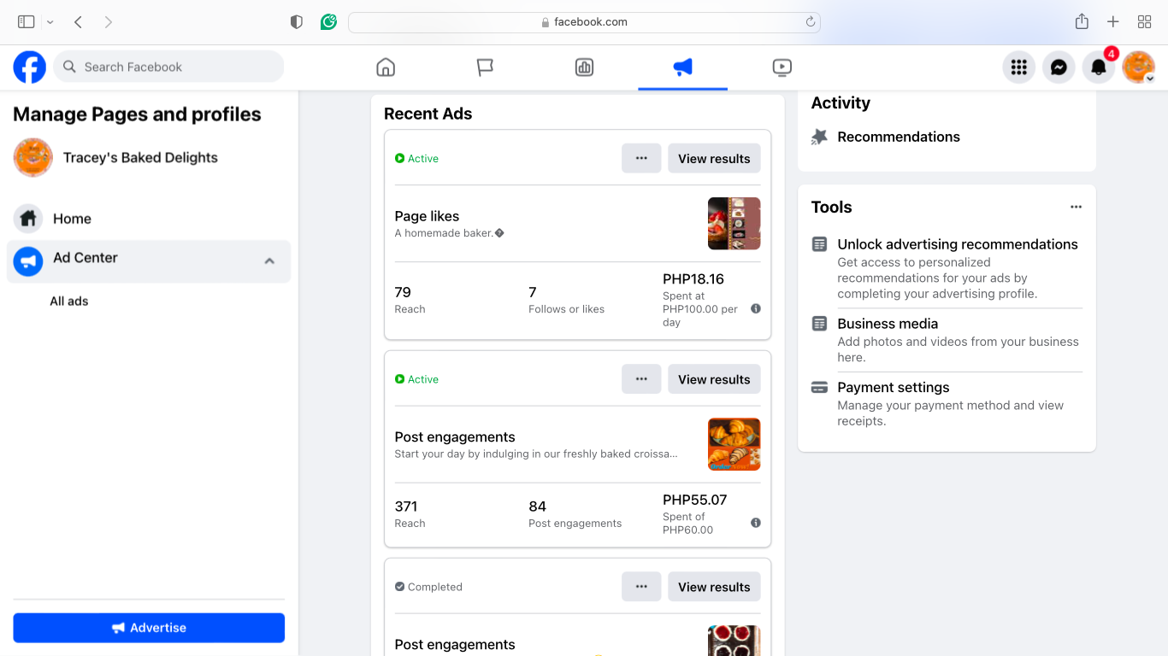
Task: Open the Pages flag tab
Action: 485,67
